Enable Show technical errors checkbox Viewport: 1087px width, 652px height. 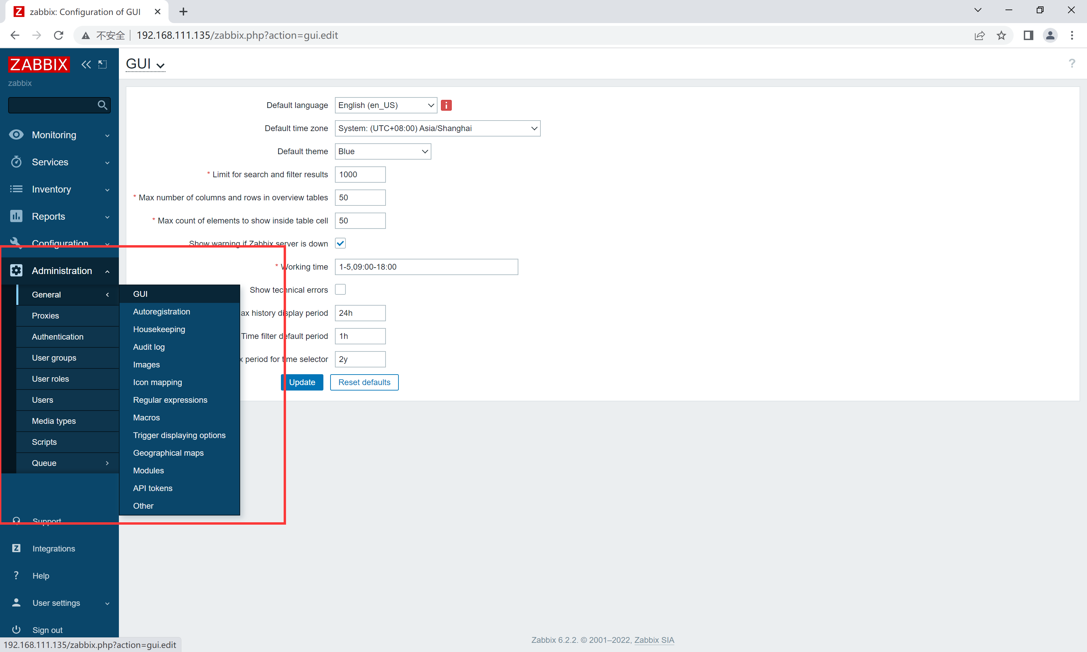[340, 290]
